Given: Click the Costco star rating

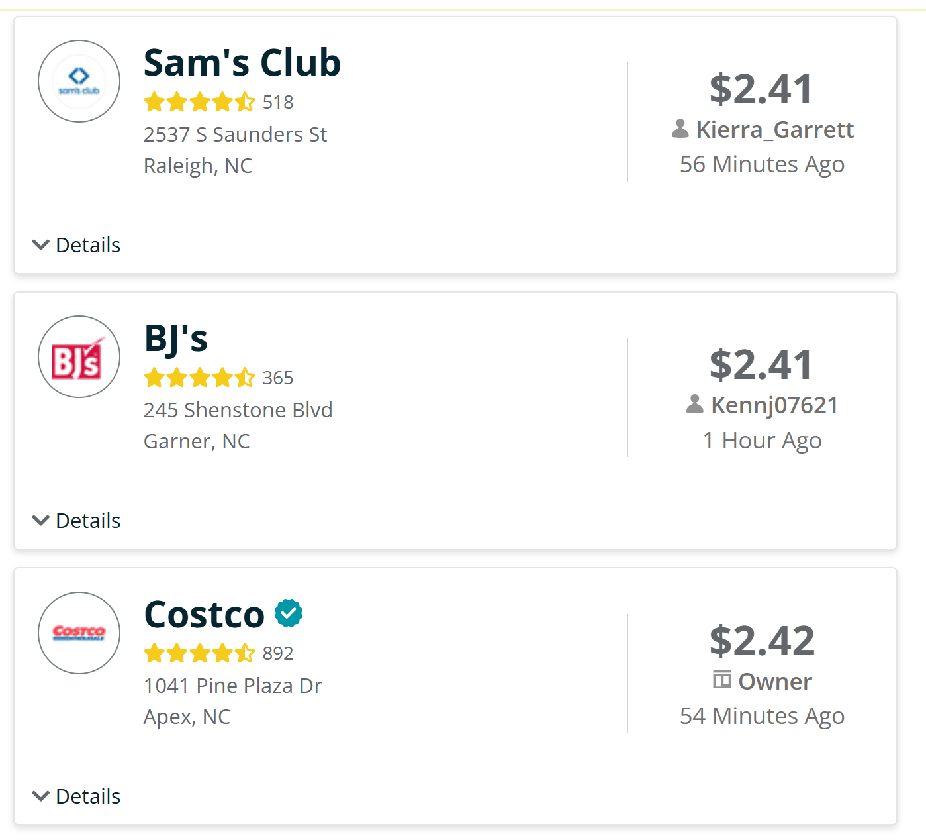Looking at the screenshot, I should [x=199, y=653].
